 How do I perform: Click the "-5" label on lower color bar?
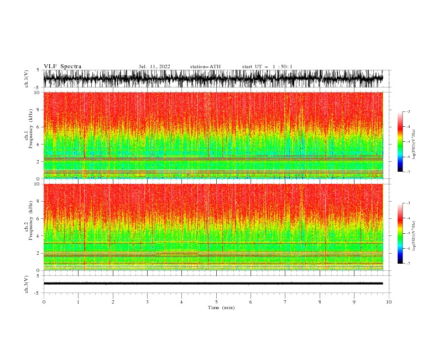(x=408, y=233)
